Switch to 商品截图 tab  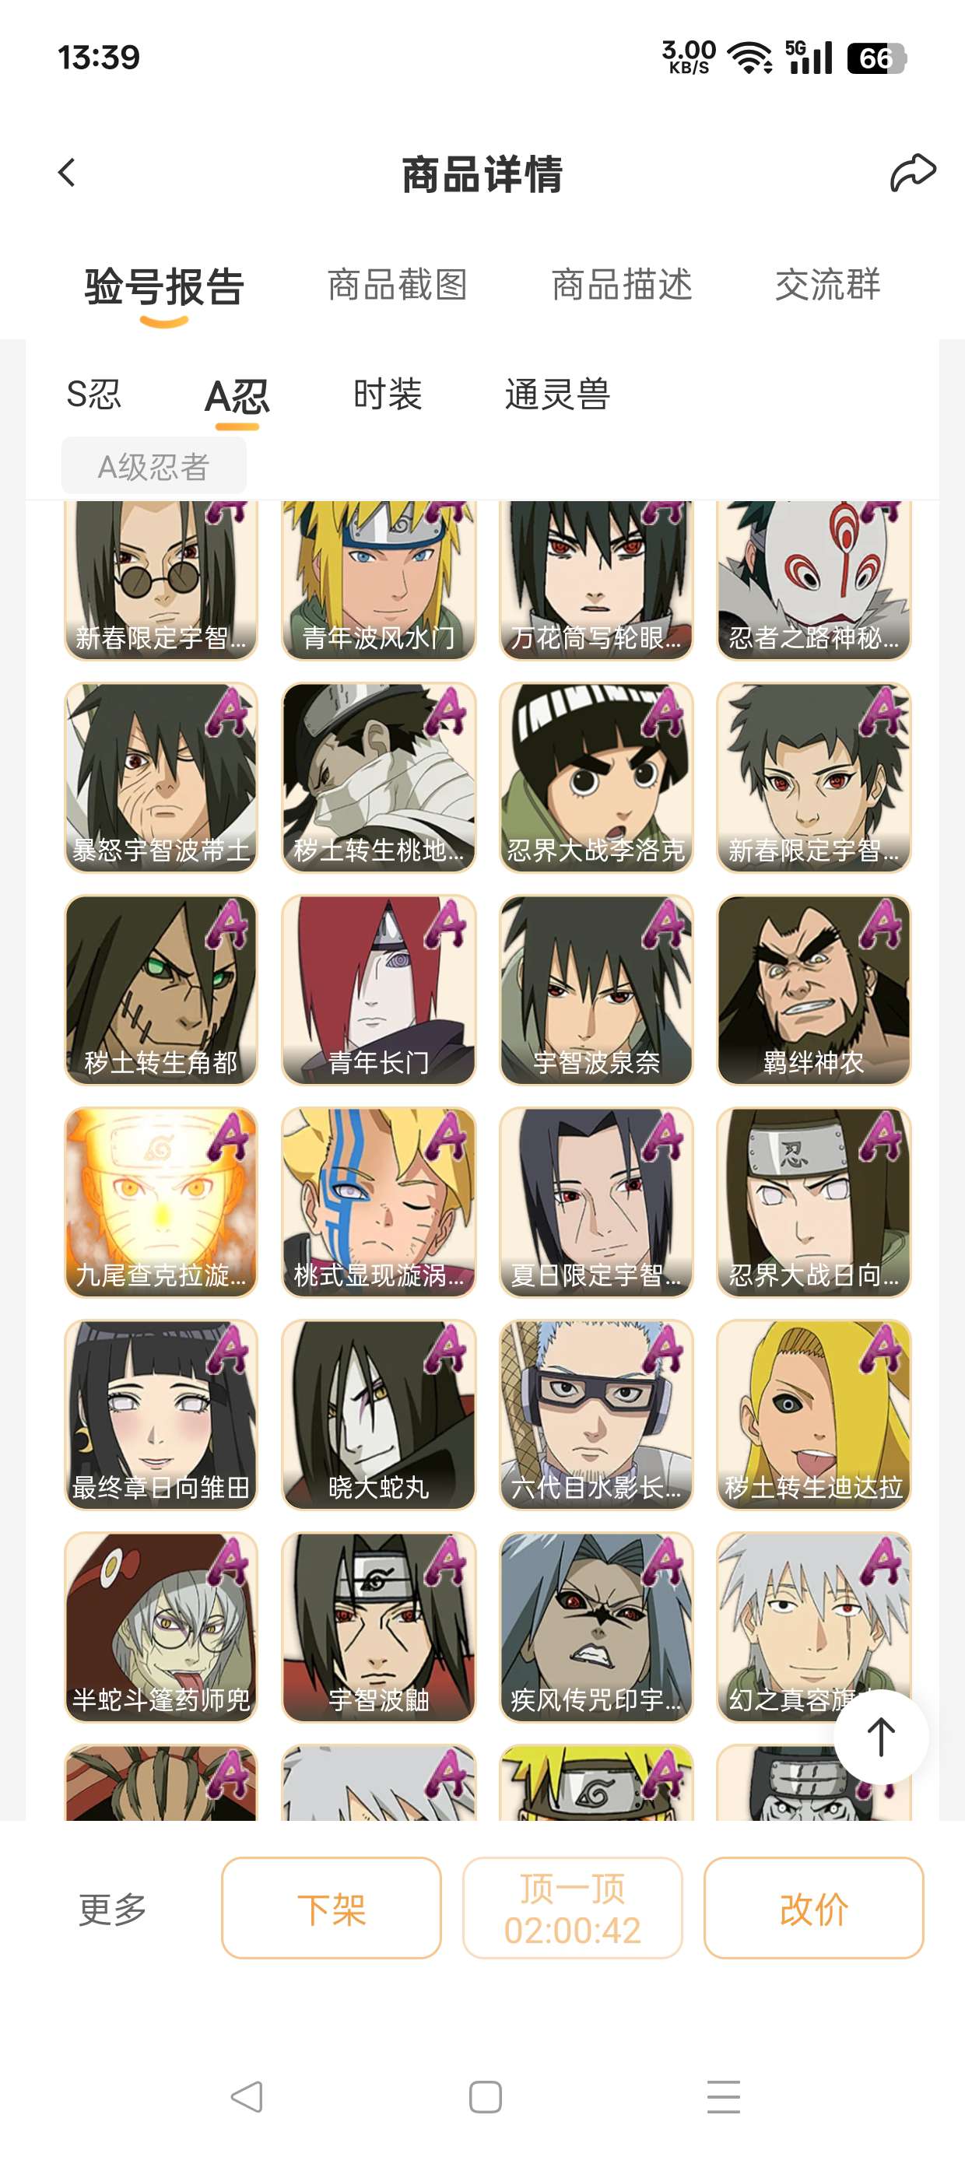pos(397,285)
